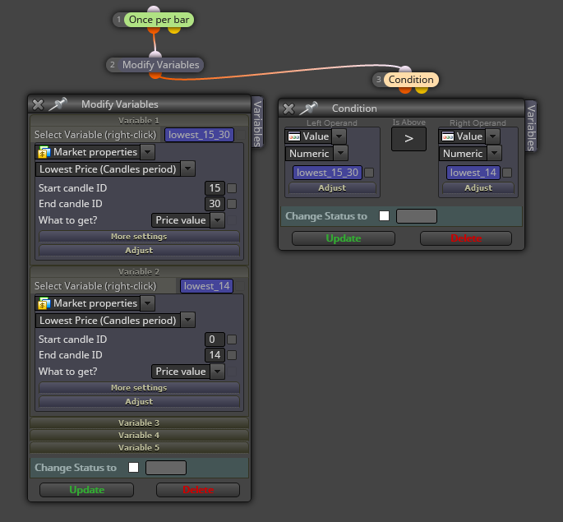Viewport: 563px width, 522px height.
Task: Toggle checkbox next to lowest_15_30 in Variable 1
Action: point(241,135)
